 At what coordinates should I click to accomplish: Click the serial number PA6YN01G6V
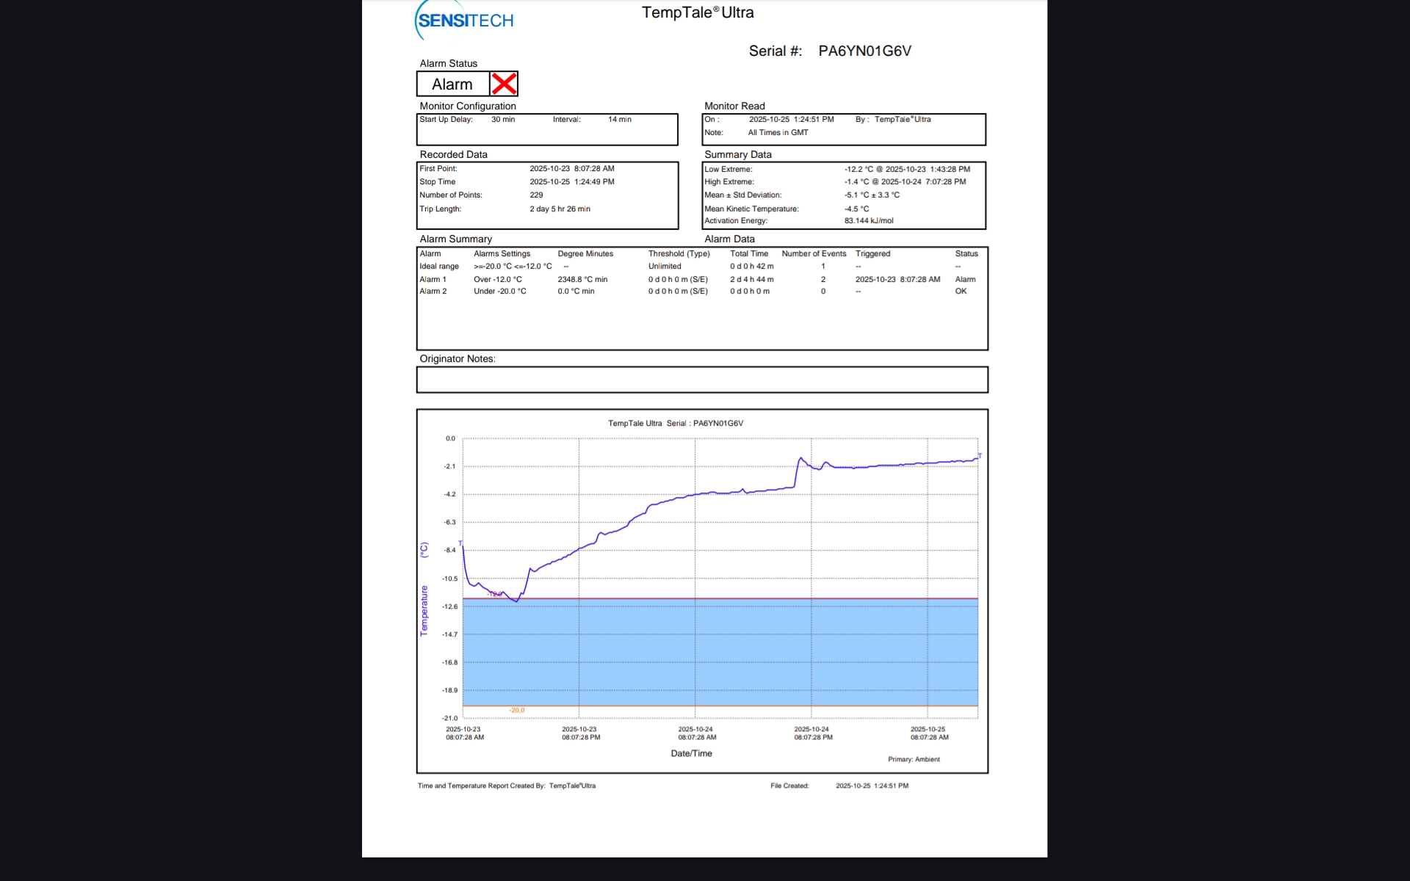point(864,51)
